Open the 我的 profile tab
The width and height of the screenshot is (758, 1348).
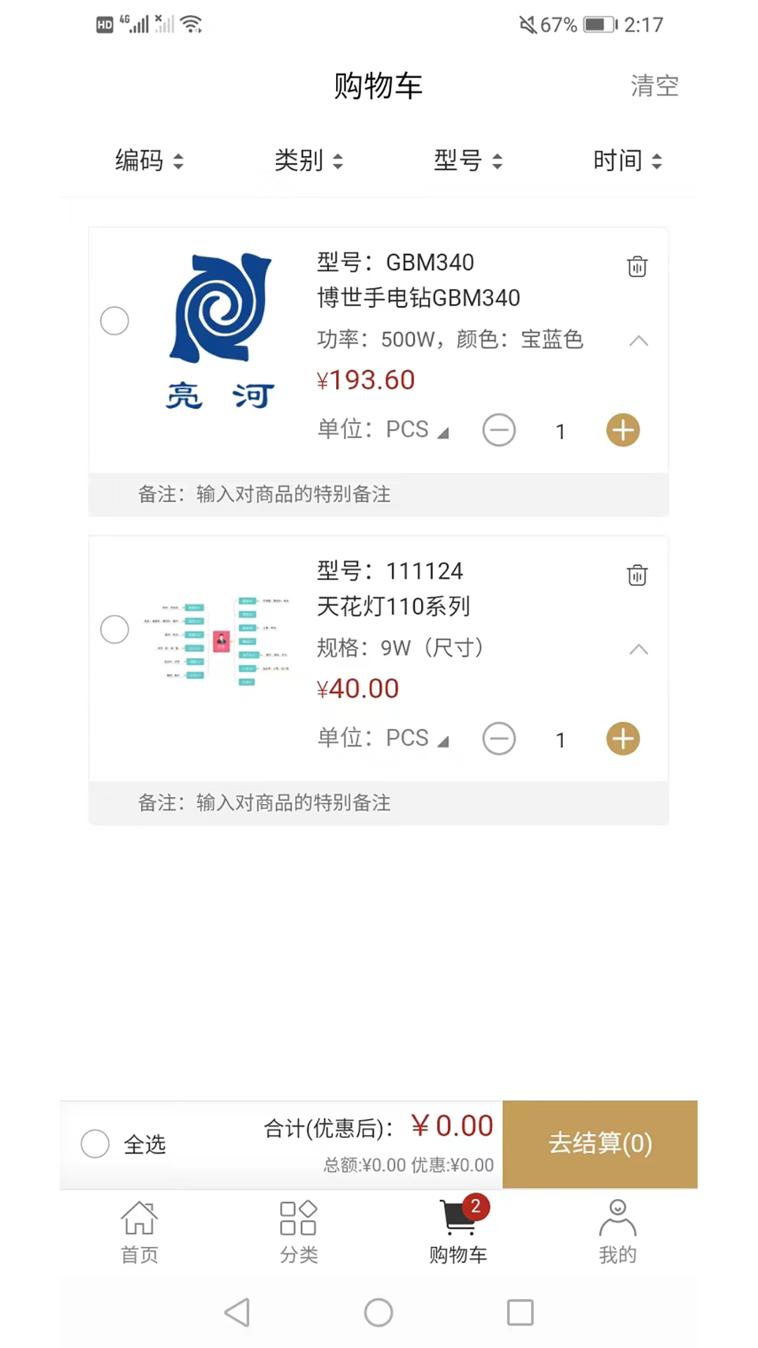point(617,1231)
